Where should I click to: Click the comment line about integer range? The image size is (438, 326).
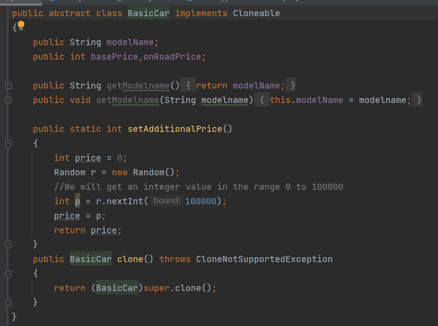coord(198,187)
